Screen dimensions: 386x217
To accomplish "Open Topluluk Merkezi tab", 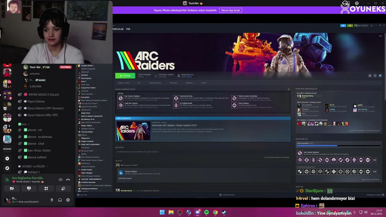I will tap(155, 83).
